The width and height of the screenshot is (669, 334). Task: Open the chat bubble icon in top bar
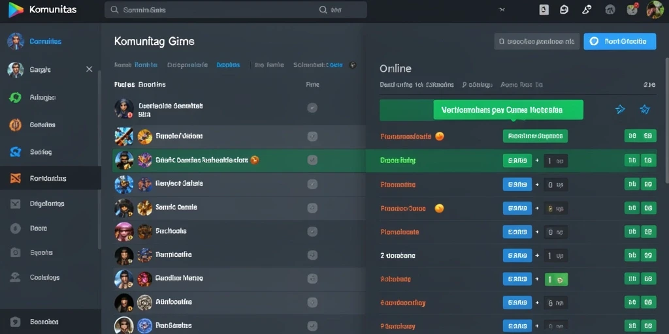point(564,9)
